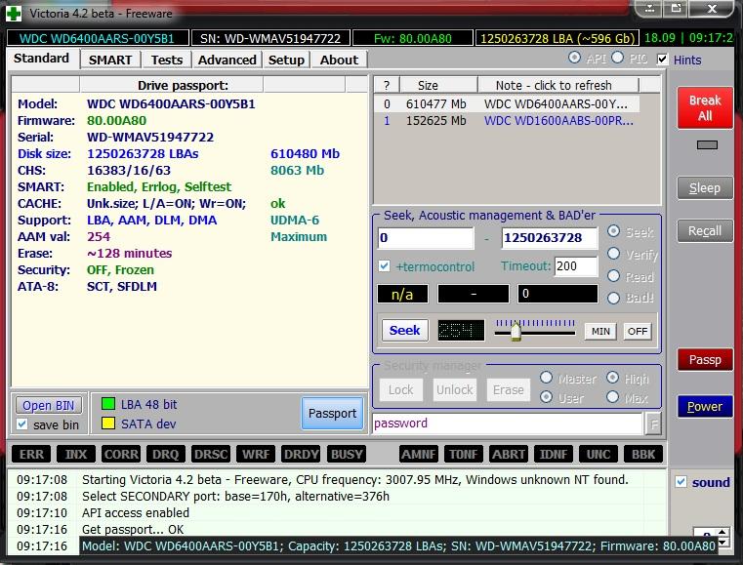743x565 pixels.
Task: Switch to the Standard tab
Action: pos(42,59)
